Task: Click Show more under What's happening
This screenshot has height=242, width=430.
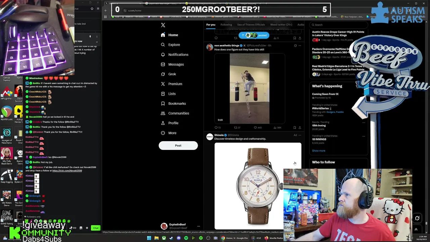Action: point(318,151)
